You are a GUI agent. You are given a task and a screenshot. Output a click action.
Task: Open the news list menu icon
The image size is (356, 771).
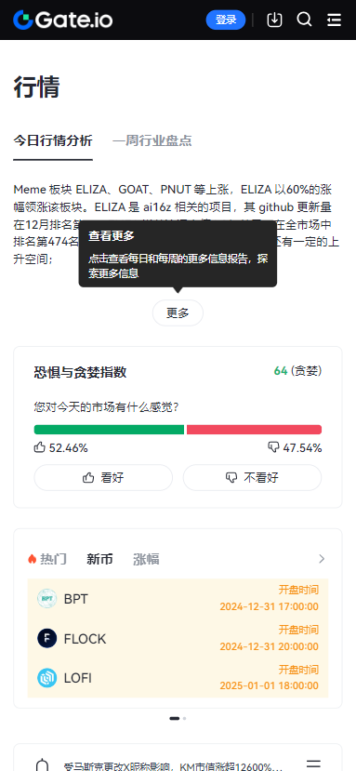click(314, 764)
